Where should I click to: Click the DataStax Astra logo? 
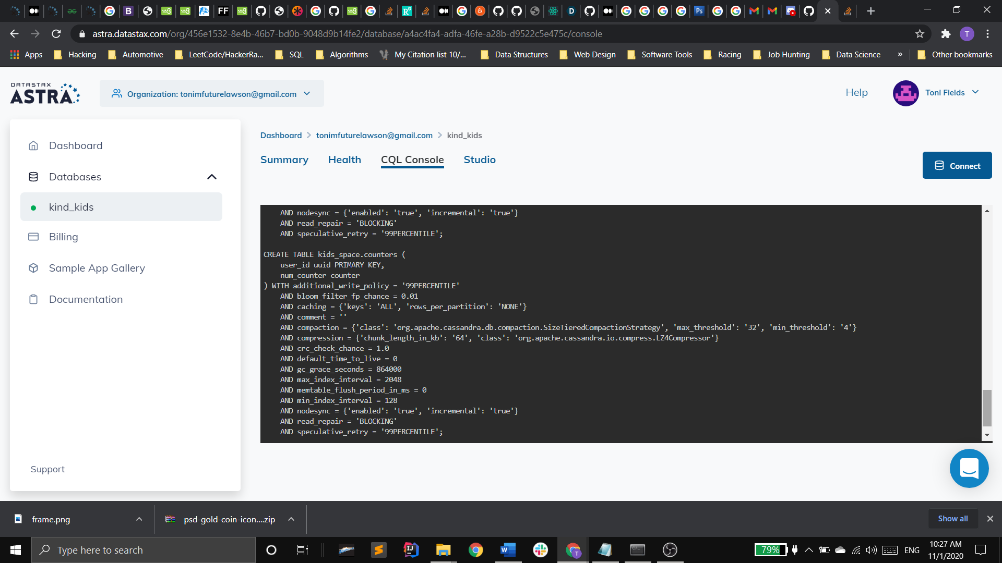click(45, 93)
